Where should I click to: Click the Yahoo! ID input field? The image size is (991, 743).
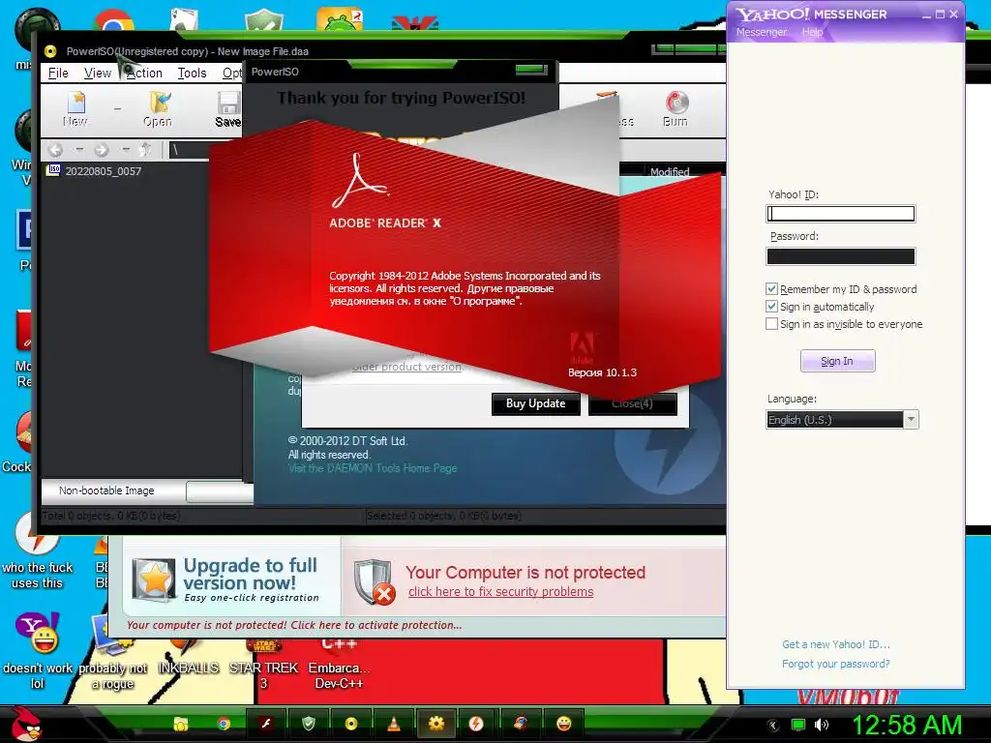(x=840, y=214)
